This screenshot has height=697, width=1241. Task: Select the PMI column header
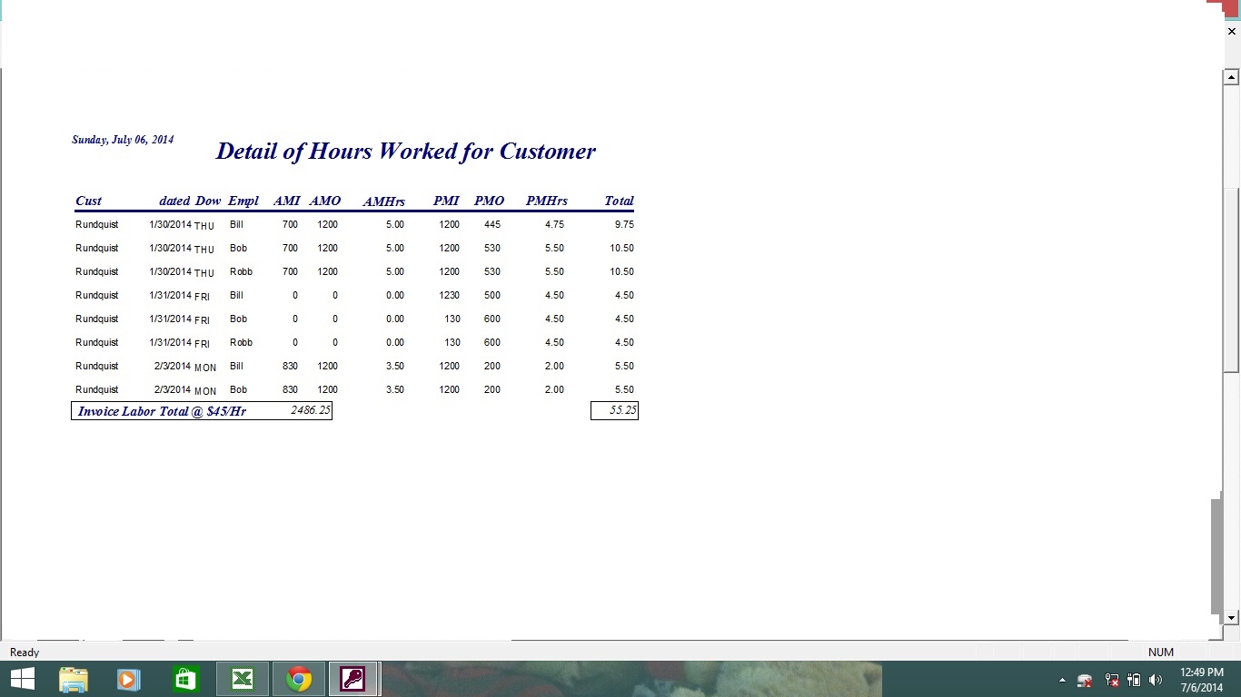pyautogui.click(x=446, y=201)
